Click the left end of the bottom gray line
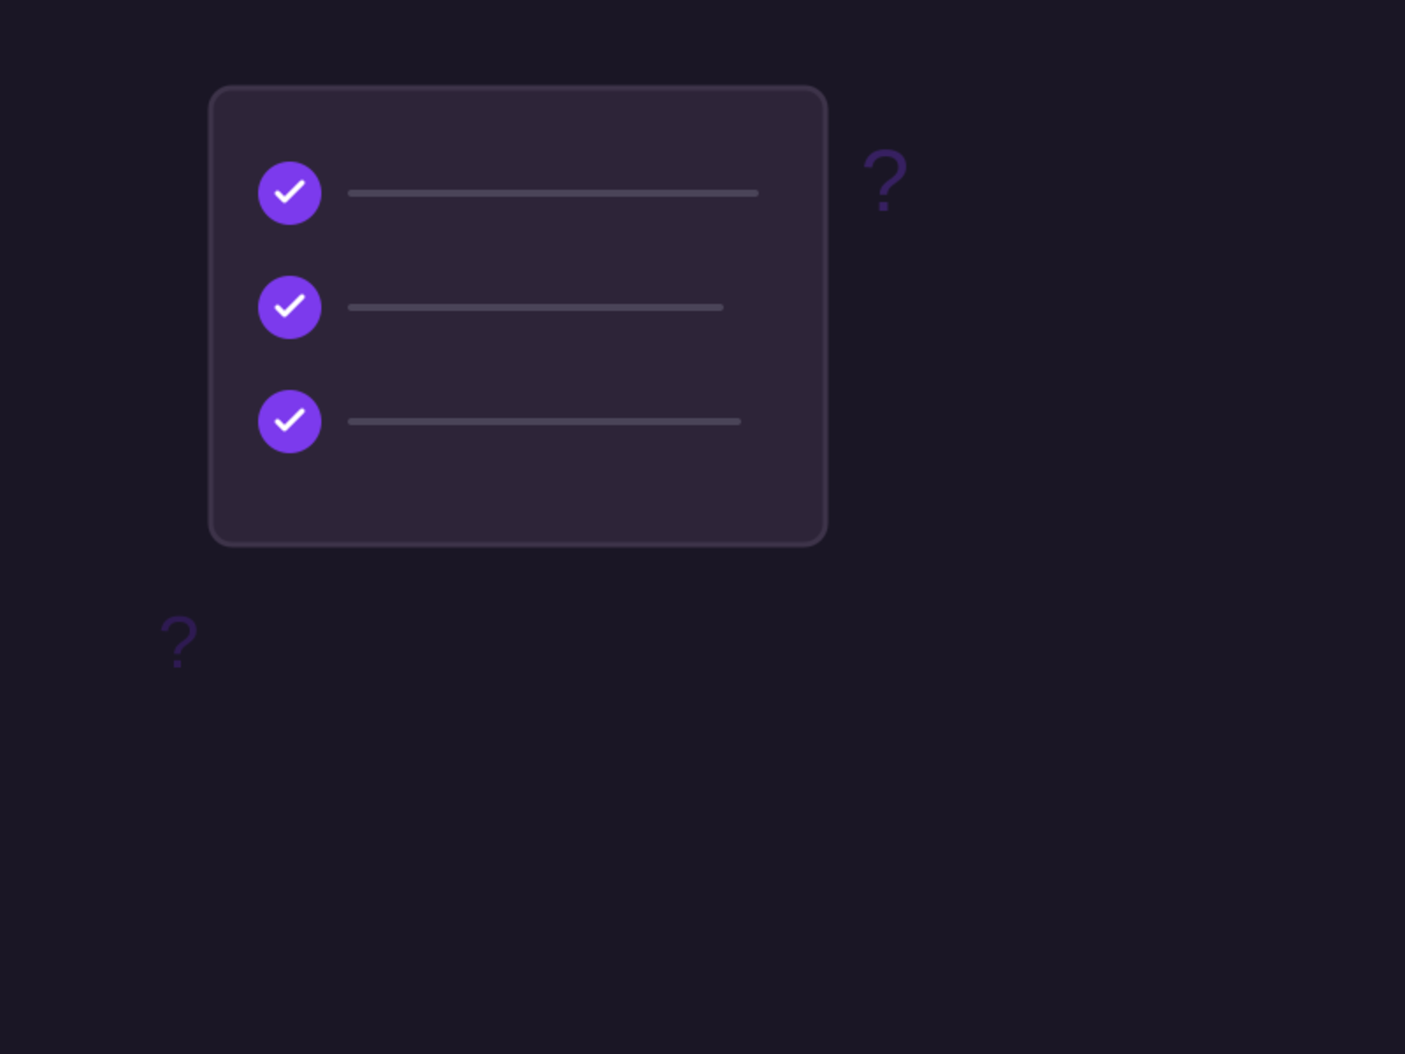 click(x=352, y=422)
